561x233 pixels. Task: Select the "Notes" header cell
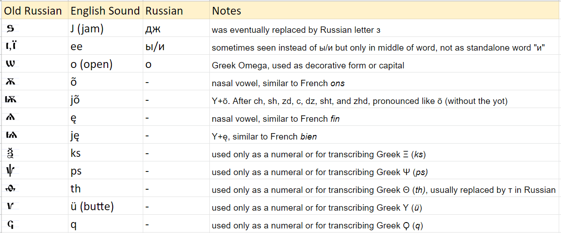pyautogui.click(x=227, y=11)
